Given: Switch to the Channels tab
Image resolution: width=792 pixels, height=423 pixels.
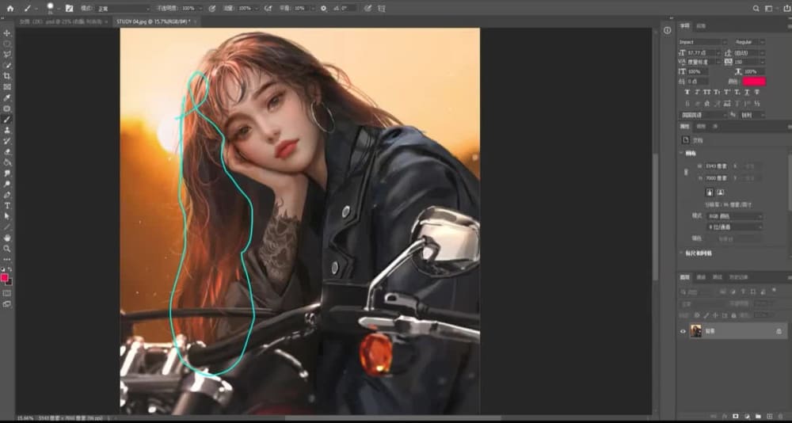Looking at the screenshot, I should pyautogui.click(x=701, y=277).
